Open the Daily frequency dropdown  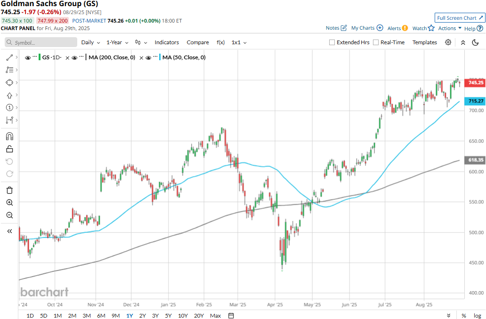click(x=90, y=42)
